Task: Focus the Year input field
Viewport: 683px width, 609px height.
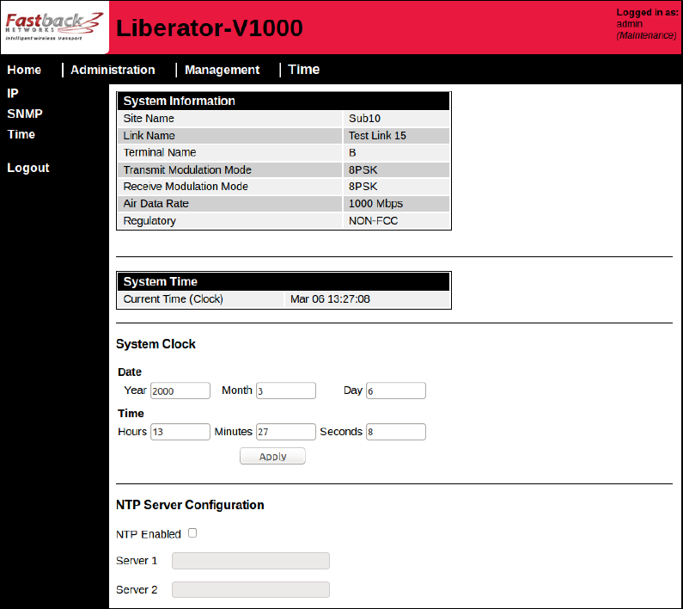Action: (180, 391)
